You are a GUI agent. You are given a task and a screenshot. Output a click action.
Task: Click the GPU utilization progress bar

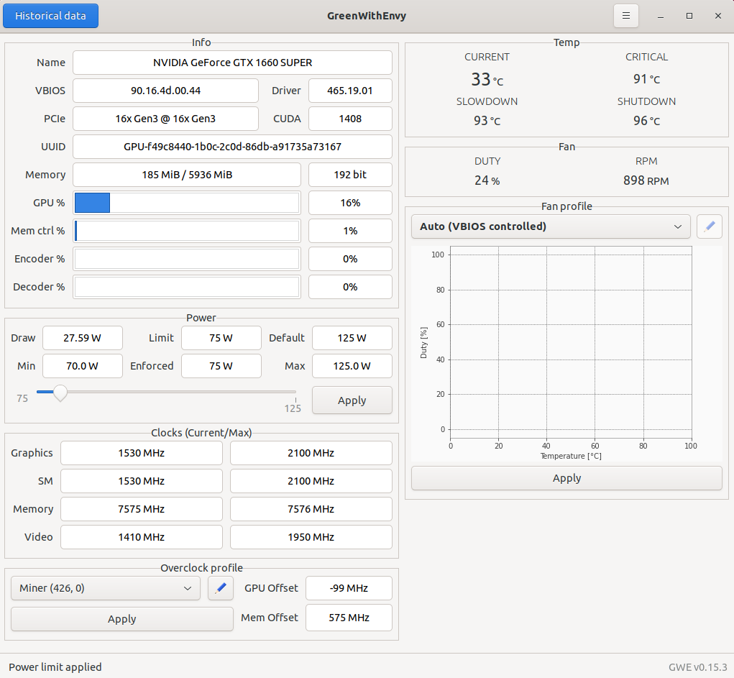coord(187,202)
